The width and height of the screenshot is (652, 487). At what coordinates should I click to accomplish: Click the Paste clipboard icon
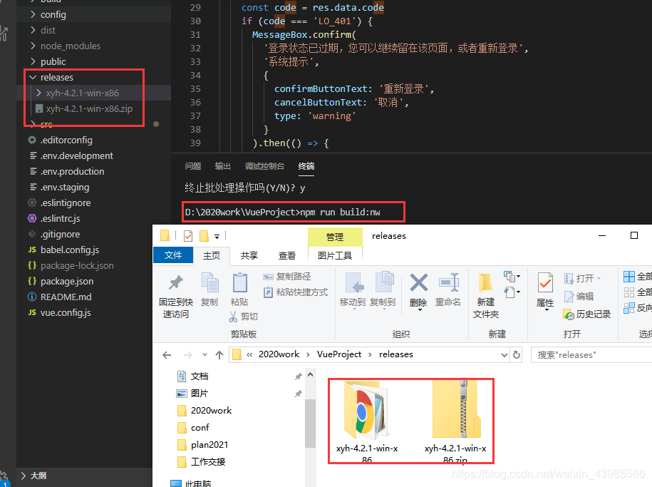[x=239, y=282]
